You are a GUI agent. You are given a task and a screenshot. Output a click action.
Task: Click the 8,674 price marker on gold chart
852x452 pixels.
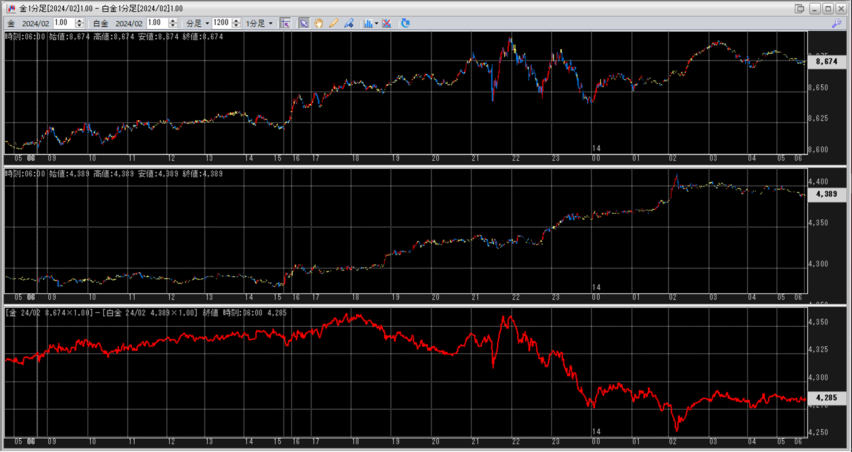click(x=826, y=62)
